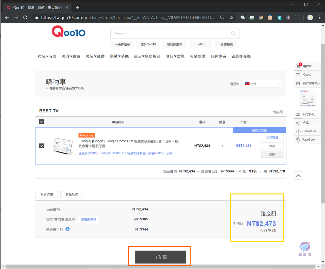Click the Chrome profile avatar
This screenshot has width=325, height=269.
[310, 18]
